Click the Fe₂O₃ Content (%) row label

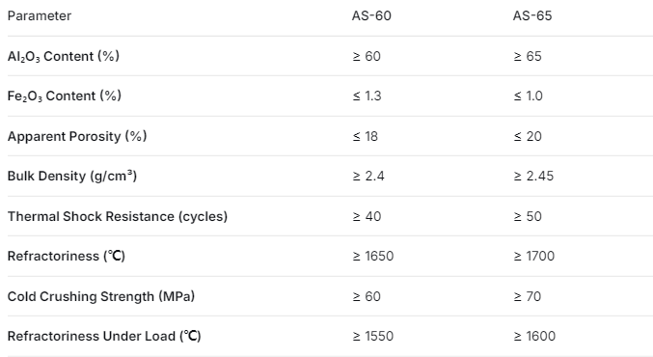[x=64, y=96]
